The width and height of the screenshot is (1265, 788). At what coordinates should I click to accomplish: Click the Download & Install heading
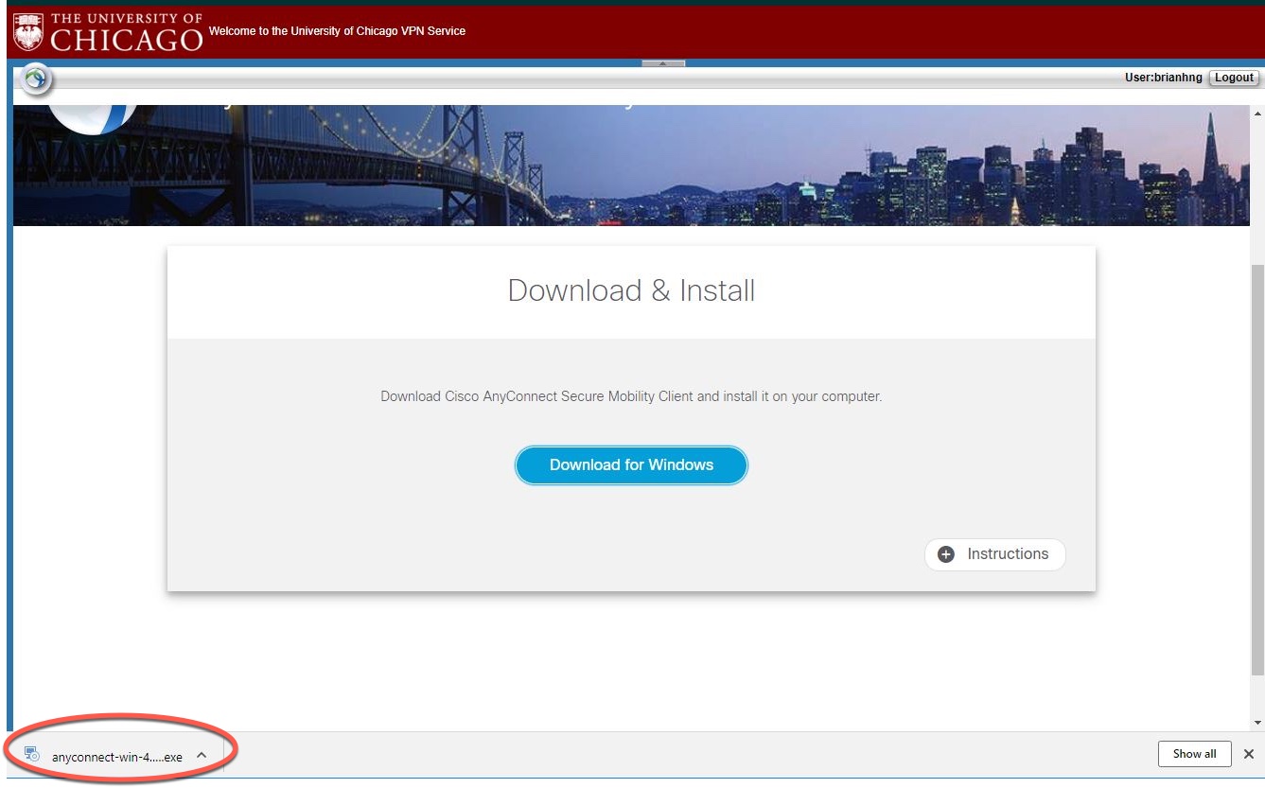click(x=631, y=290)
